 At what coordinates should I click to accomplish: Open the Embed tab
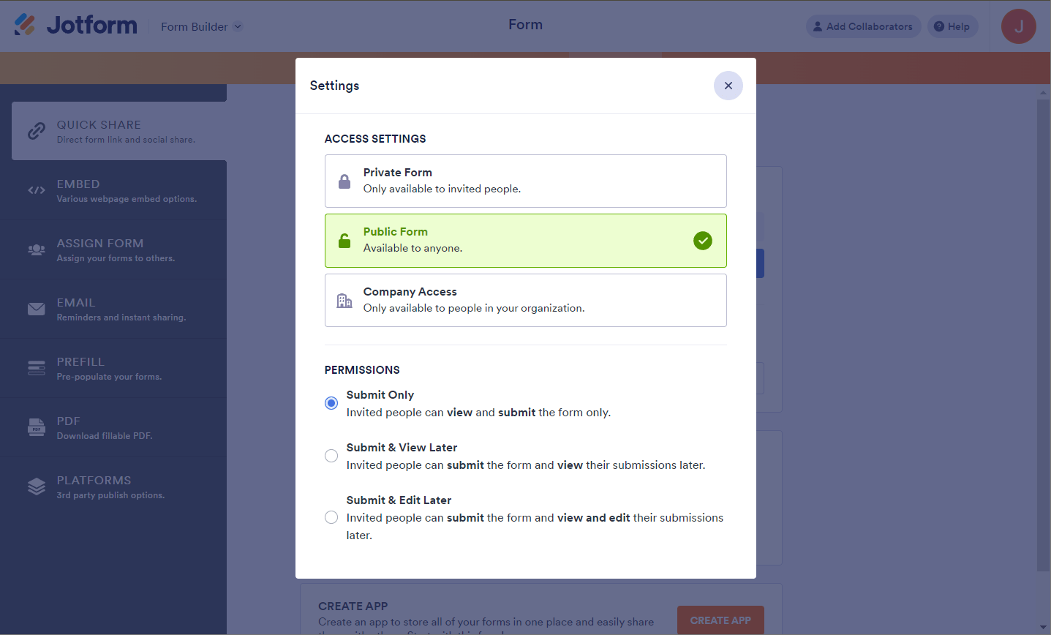coord(113,190)
